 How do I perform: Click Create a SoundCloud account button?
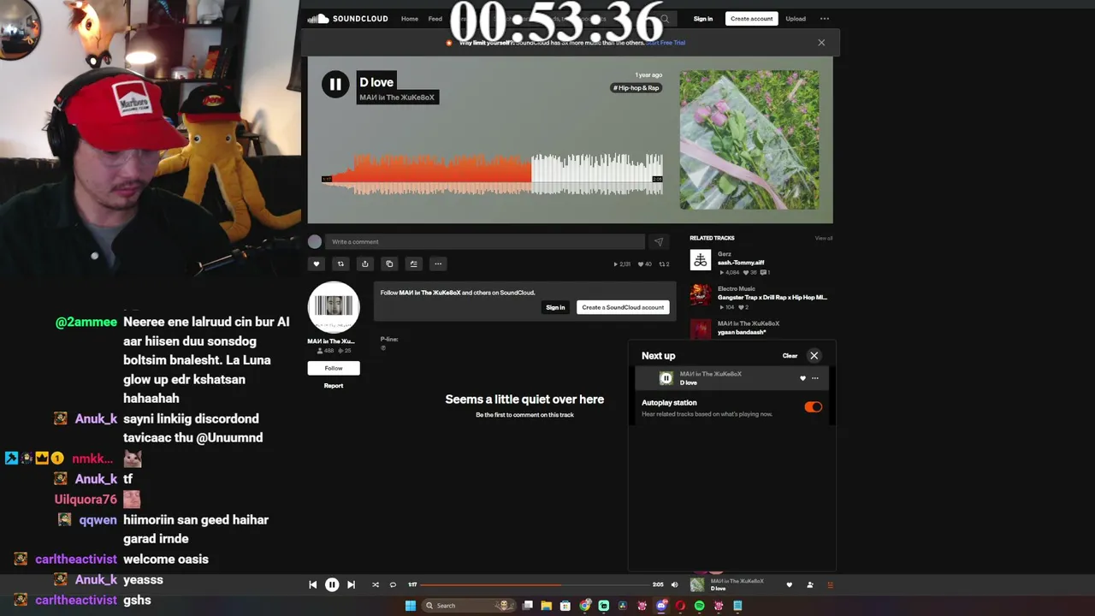click(x=623, y=307)
